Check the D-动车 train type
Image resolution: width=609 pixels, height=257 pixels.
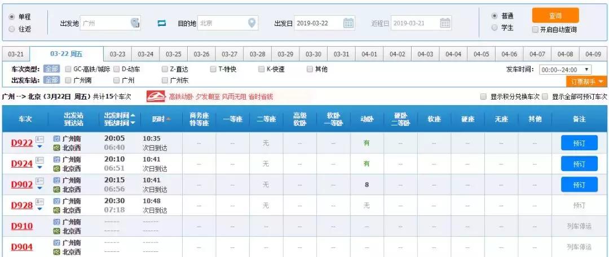(117, 69)
